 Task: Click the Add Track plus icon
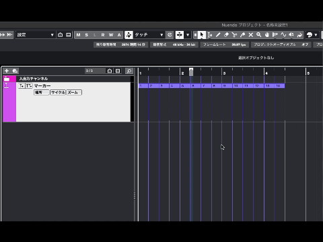click(x=7, y=71)
